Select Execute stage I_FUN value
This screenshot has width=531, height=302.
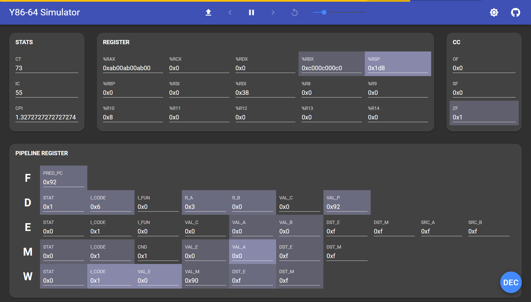point(158,232)
